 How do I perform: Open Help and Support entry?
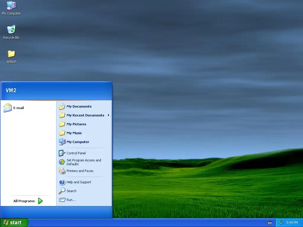coord(85,182)
